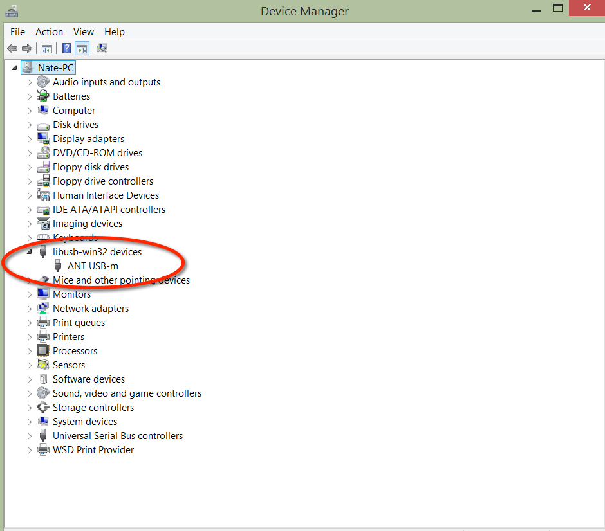Select the Processors label
Screen dimensions: 605x531
tap(75, 350)
